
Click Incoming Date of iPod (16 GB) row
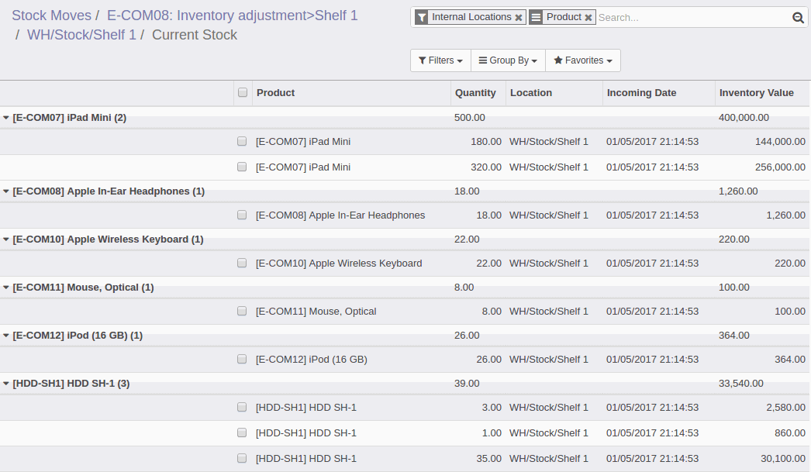652,360
